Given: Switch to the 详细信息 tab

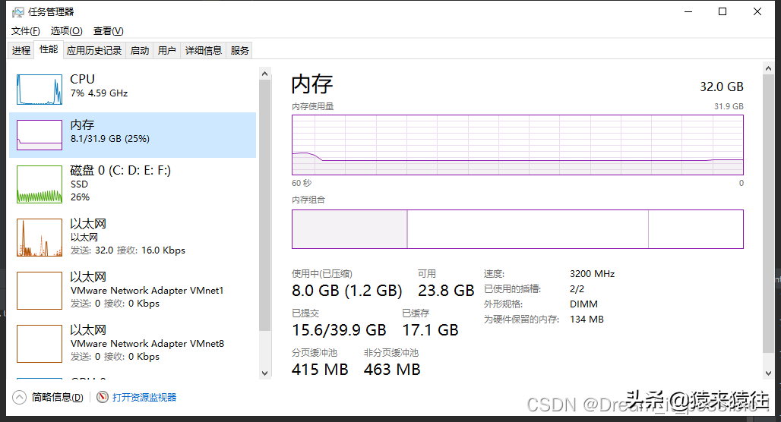Looking at the screenshot, I should pyautogui.click(x=204, y=51).
